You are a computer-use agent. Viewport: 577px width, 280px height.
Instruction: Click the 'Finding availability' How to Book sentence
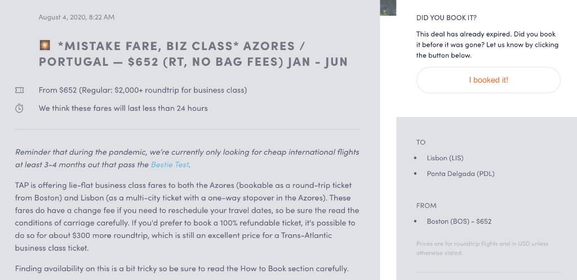[182, 269]
